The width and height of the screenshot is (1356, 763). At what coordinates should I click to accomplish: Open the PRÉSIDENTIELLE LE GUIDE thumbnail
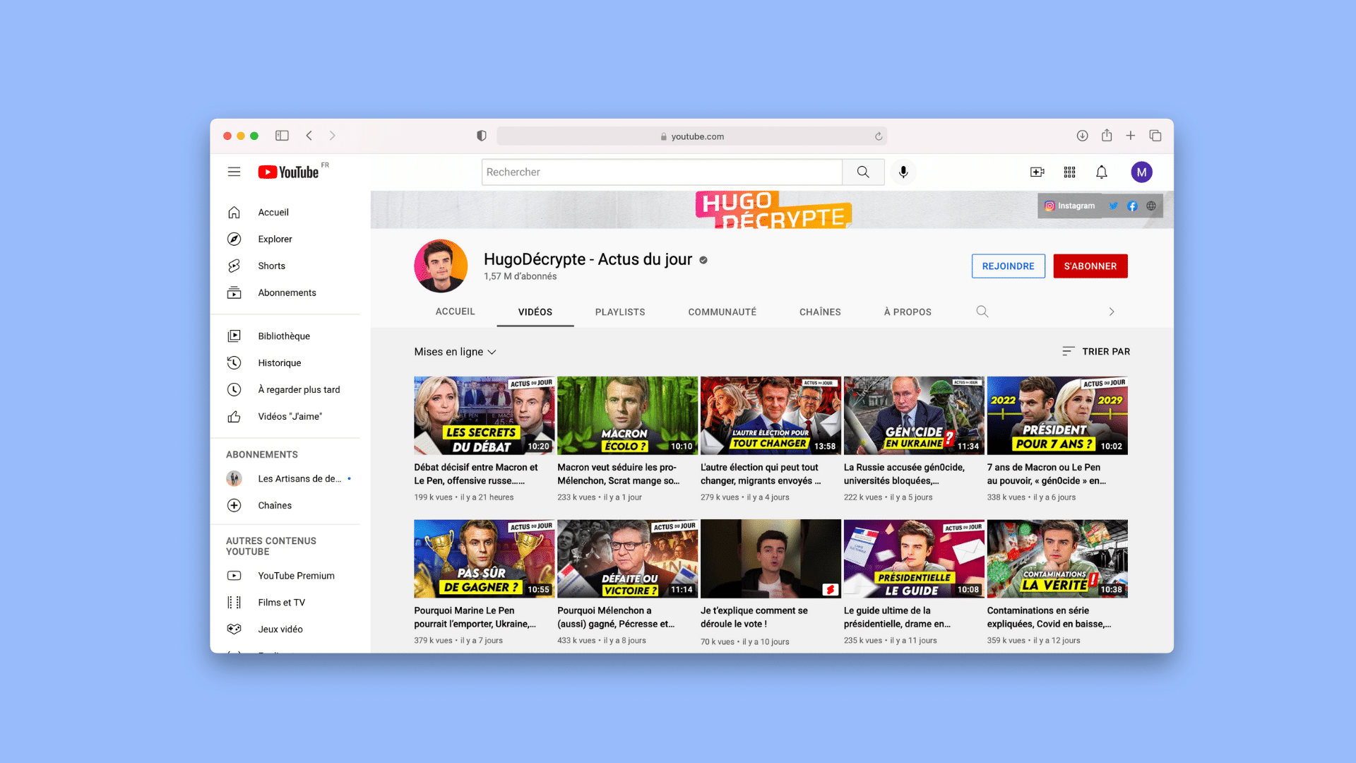pos(914,559)
